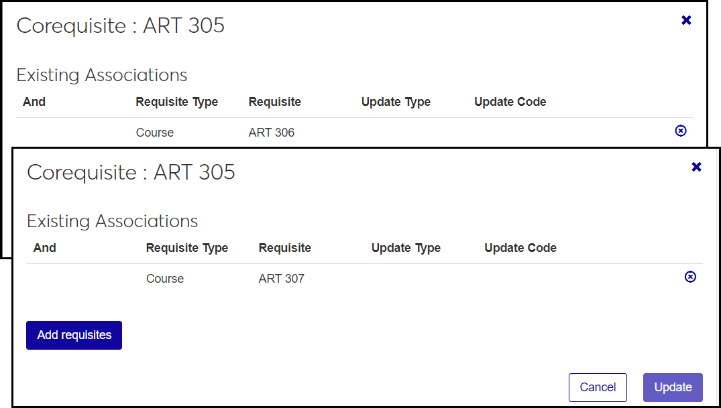
Task: Close the dialog listing ART 307
Action: point(696,167)
